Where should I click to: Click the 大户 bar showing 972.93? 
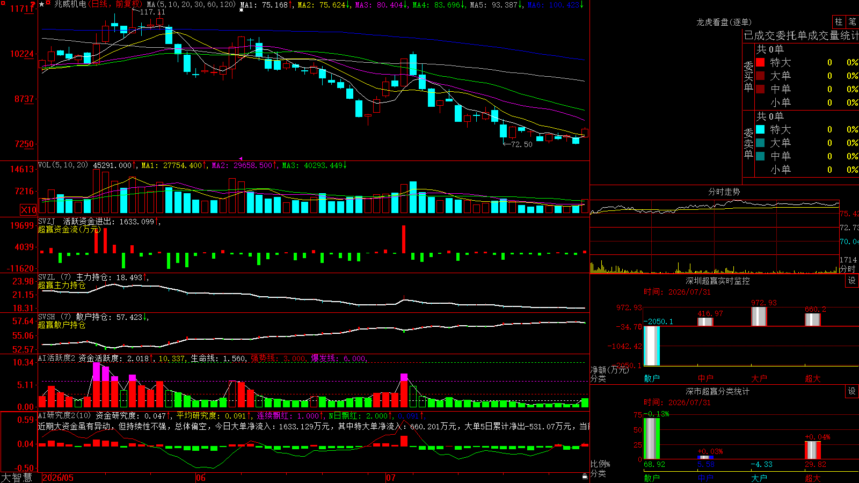pyautogui.click(x=759, y=317)
